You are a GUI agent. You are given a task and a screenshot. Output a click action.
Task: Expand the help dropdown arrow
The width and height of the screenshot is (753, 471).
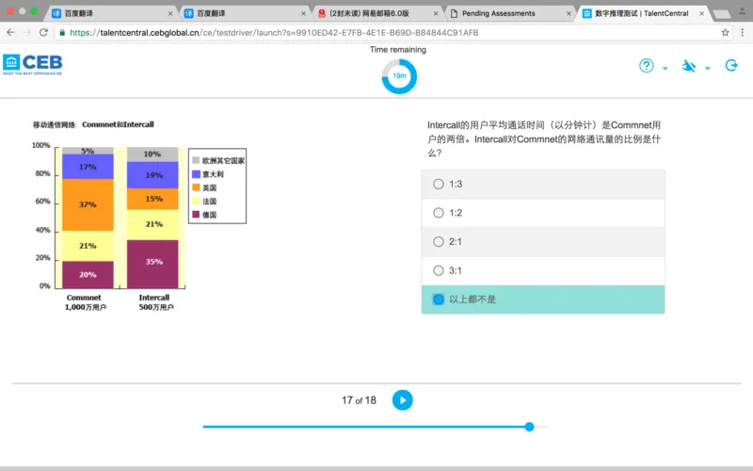pyautogui.click(x=665, y=68)
